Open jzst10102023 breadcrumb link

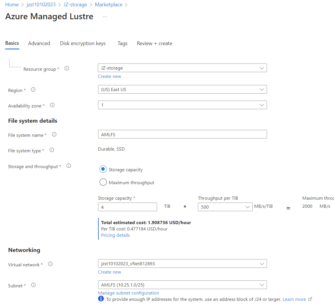pyautogui.click(x=41, y=5)
